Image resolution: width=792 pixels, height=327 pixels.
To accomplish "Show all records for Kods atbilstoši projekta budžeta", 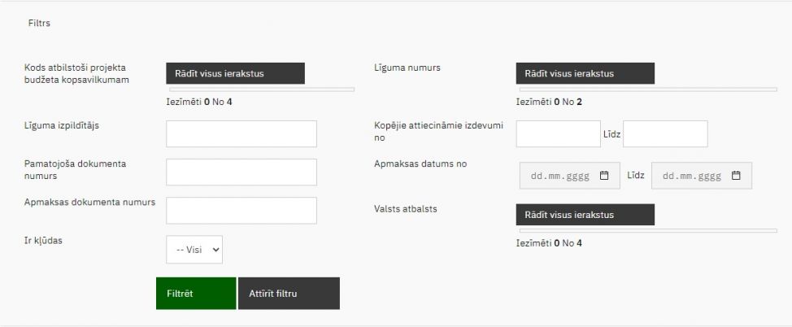I will (235, 73).
